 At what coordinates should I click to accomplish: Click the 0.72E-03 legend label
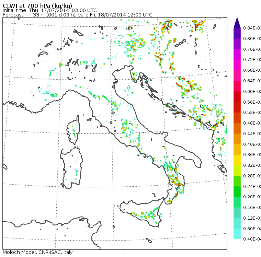click(x=252, y=60)
